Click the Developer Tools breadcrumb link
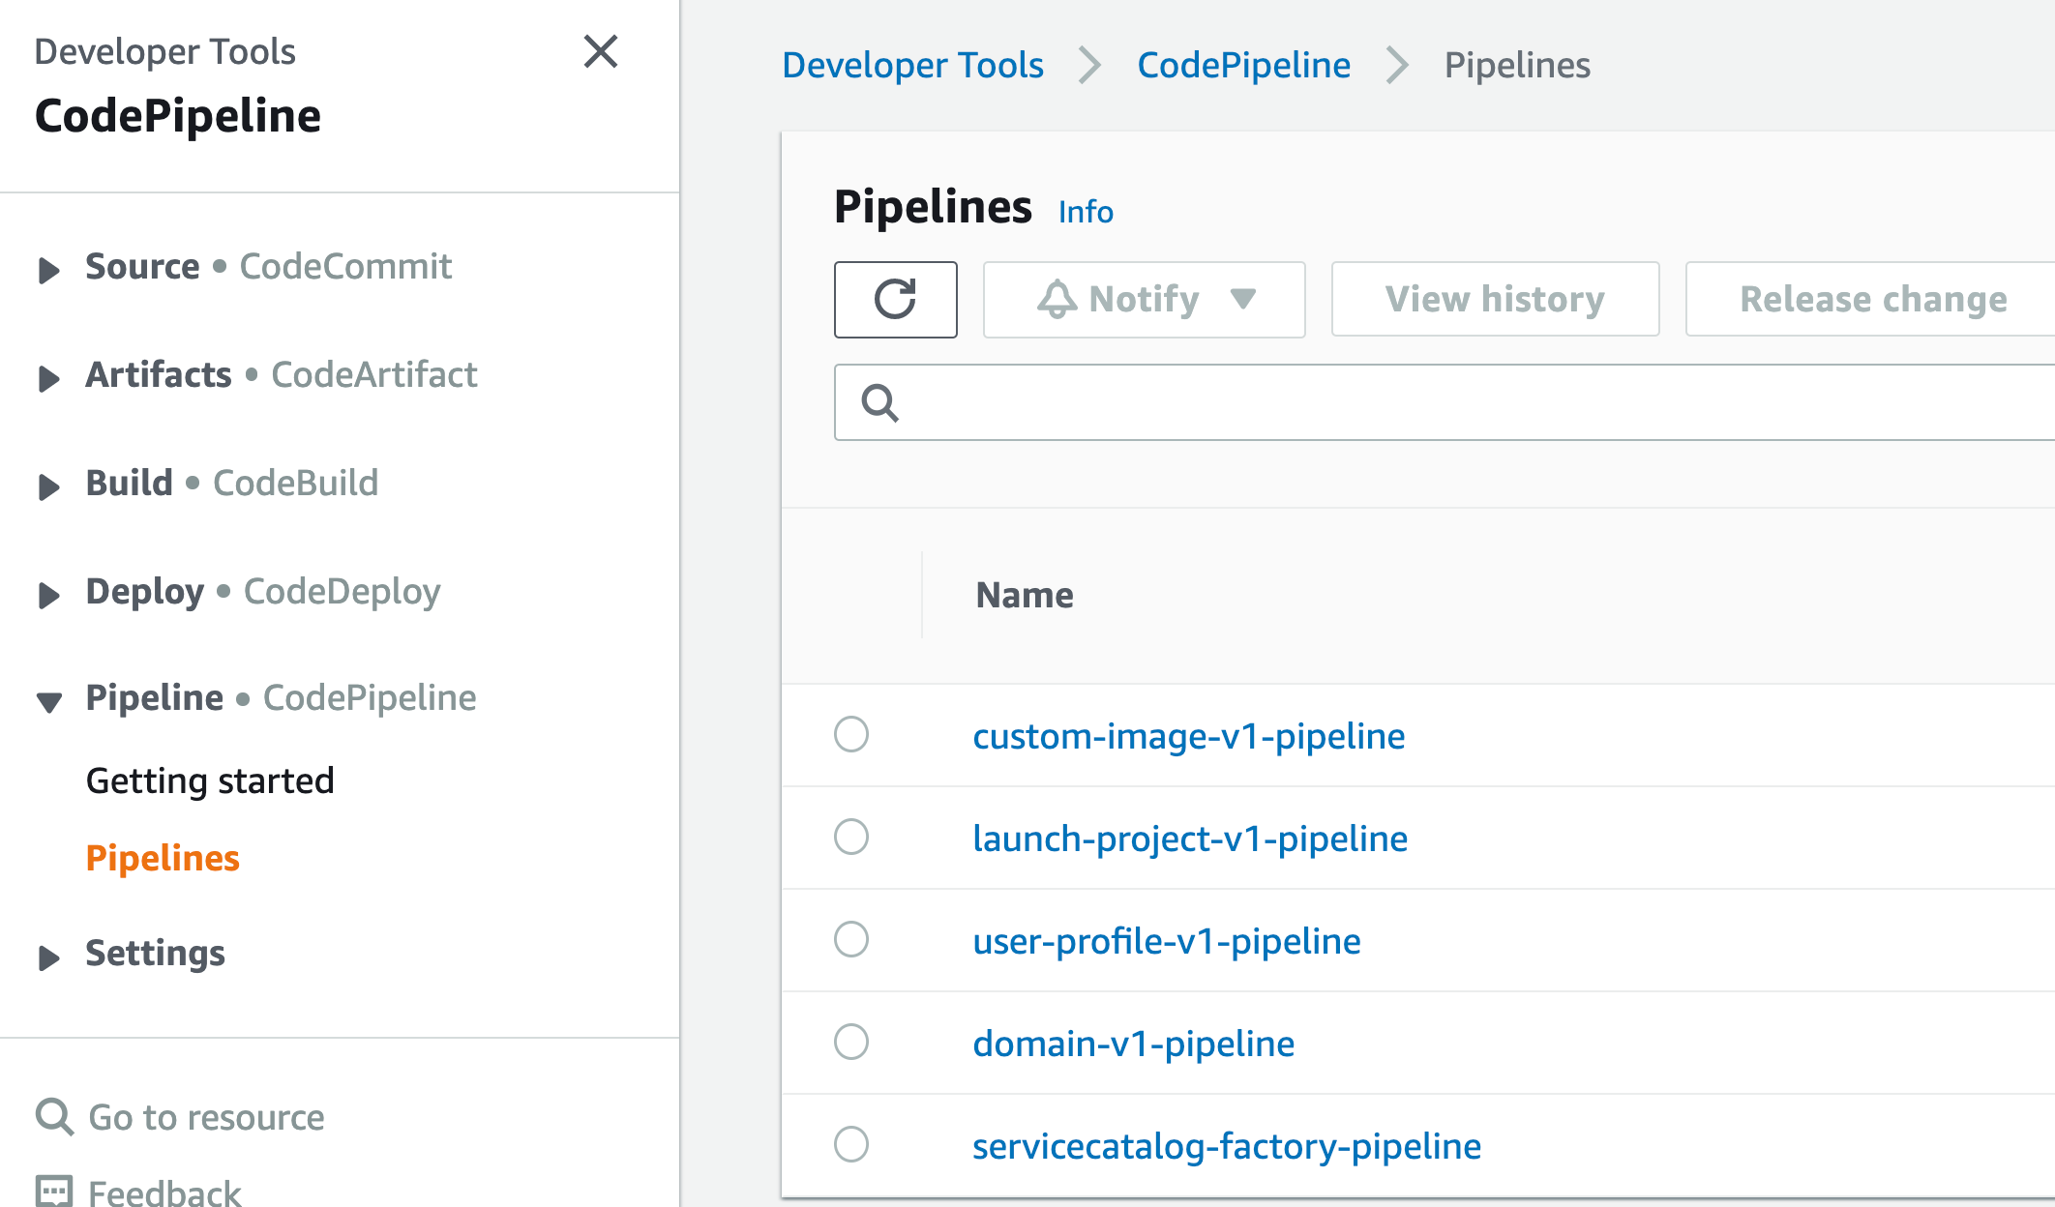2055x1207 pixels. tap(912, 65)
